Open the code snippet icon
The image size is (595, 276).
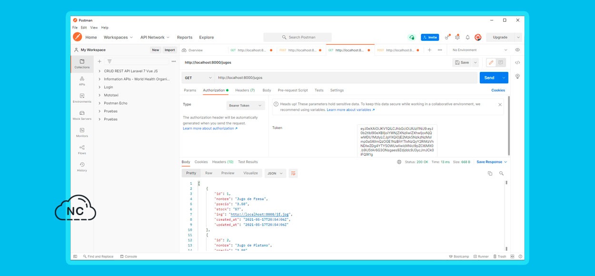[517, 62]
